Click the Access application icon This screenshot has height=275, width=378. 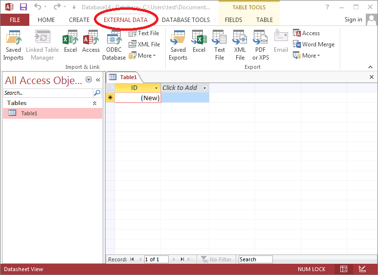pyautogui.click(x=9, y=7)
